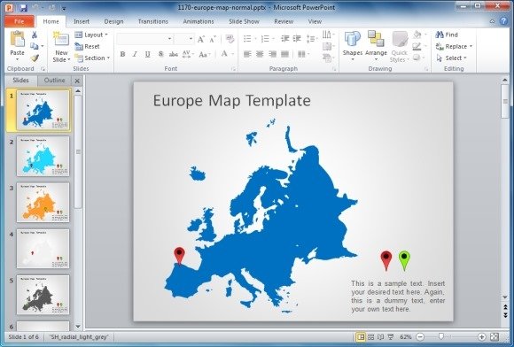514x347 pixels.
Task: Switch to the Insert ribbon tab
Action: pyautogui.click(x=82, y=21)
